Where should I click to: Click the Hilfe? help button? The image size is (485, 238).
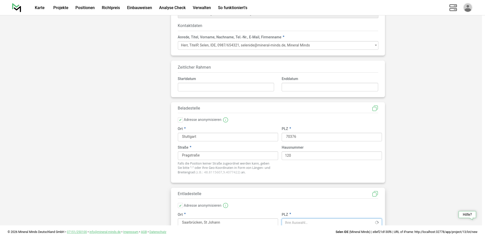pos(467,215)
